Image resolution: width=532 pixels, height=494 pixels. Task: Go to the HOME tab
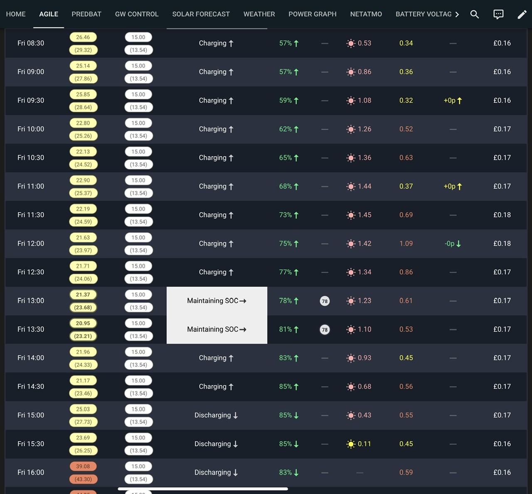coord(16,14)
